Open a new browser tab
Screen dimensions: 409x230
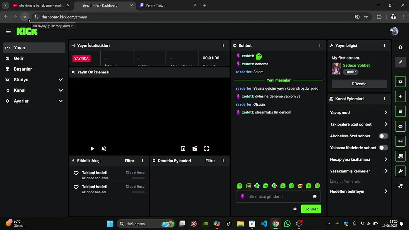click(205, 5)
